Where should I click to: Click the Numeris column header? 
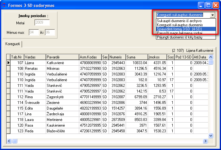[117, 57]
